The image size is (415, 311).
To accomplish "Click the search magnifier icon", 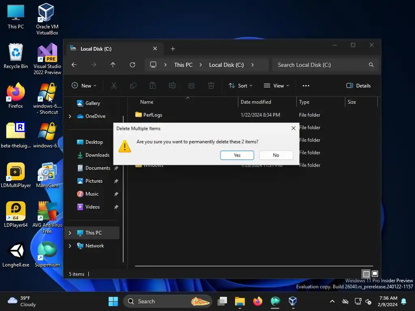I will 371,65.
